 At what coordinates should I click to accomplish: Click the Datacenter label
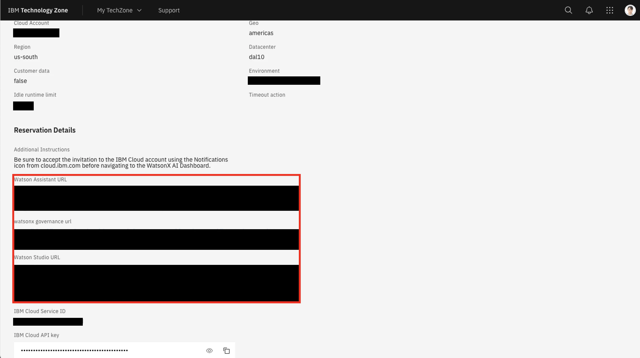pyautogui.click(x=262, y=47)
